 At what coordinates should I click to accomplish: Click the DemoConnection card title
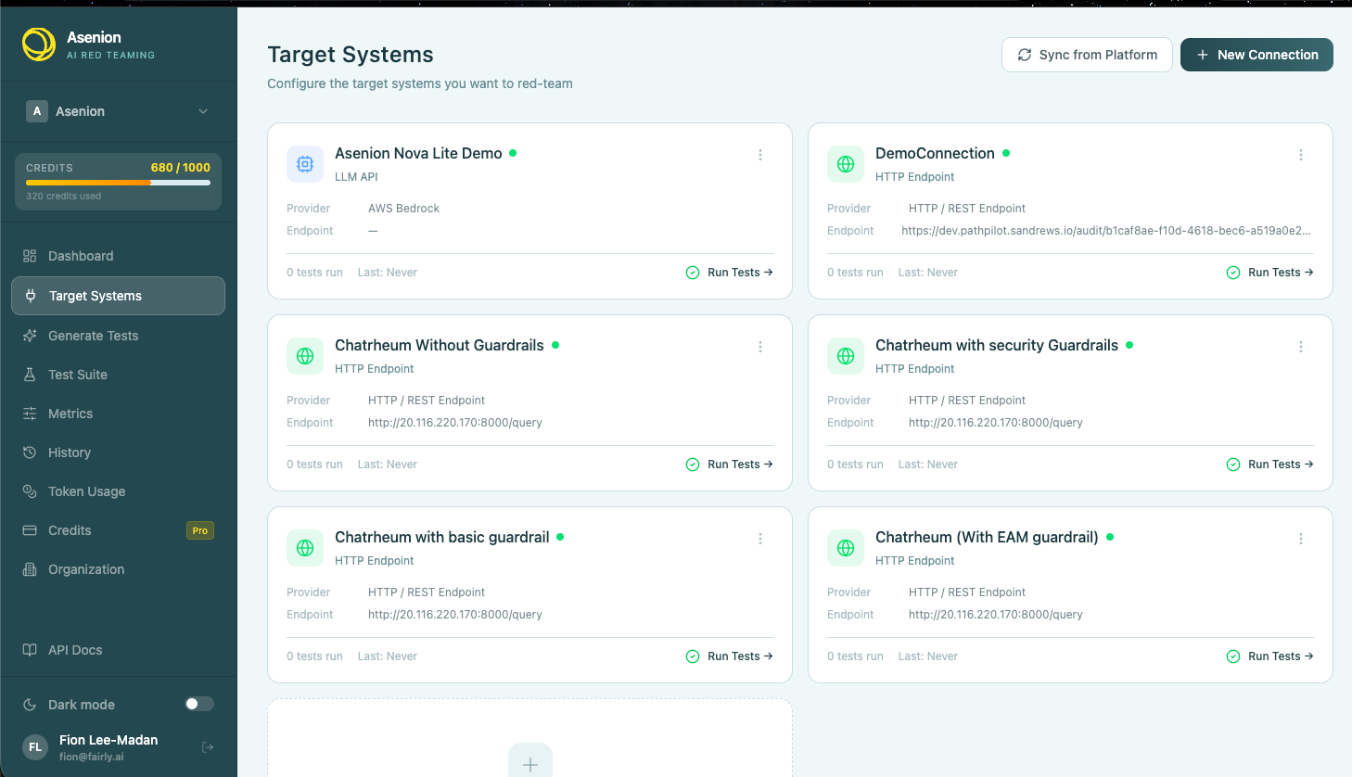(x=935, y=153)
